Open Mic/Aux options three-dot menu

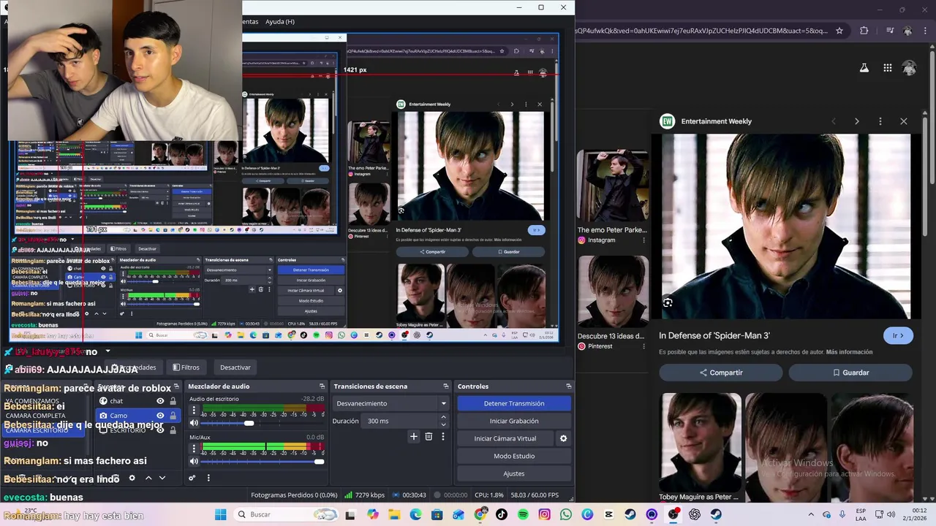click(x=194, y=449)
